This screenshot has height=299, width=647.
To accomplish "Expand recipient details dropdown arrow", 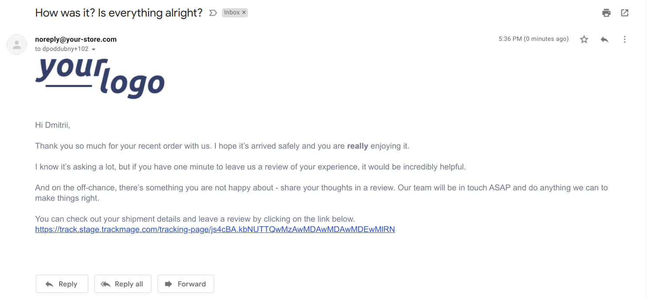I will [x=94, y=50].
